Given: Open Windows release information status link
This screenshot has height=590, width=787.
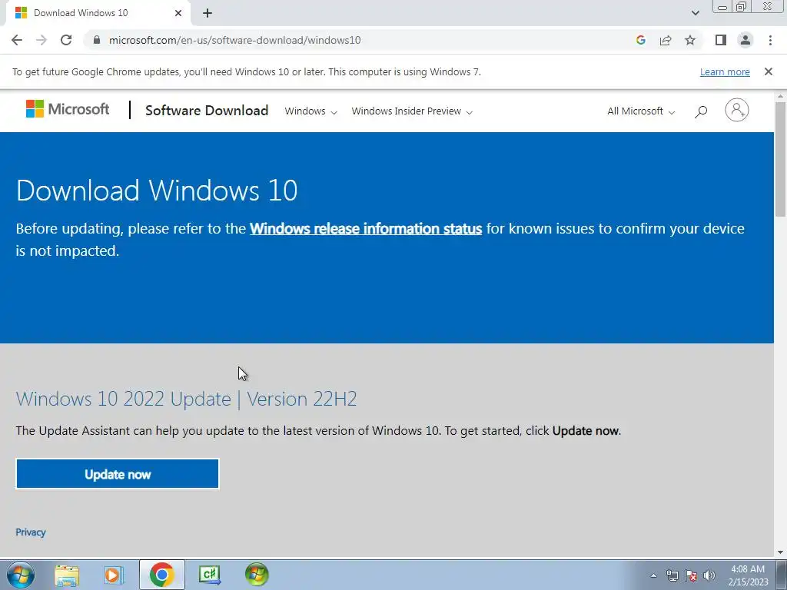Looking at the screenshot, I should (366, 229).
